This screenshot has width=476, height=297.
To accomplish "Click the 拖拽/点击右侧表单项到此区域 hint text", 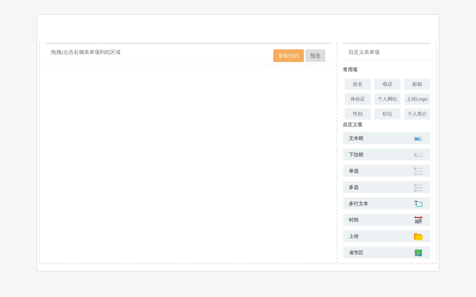I will point(86,52).
